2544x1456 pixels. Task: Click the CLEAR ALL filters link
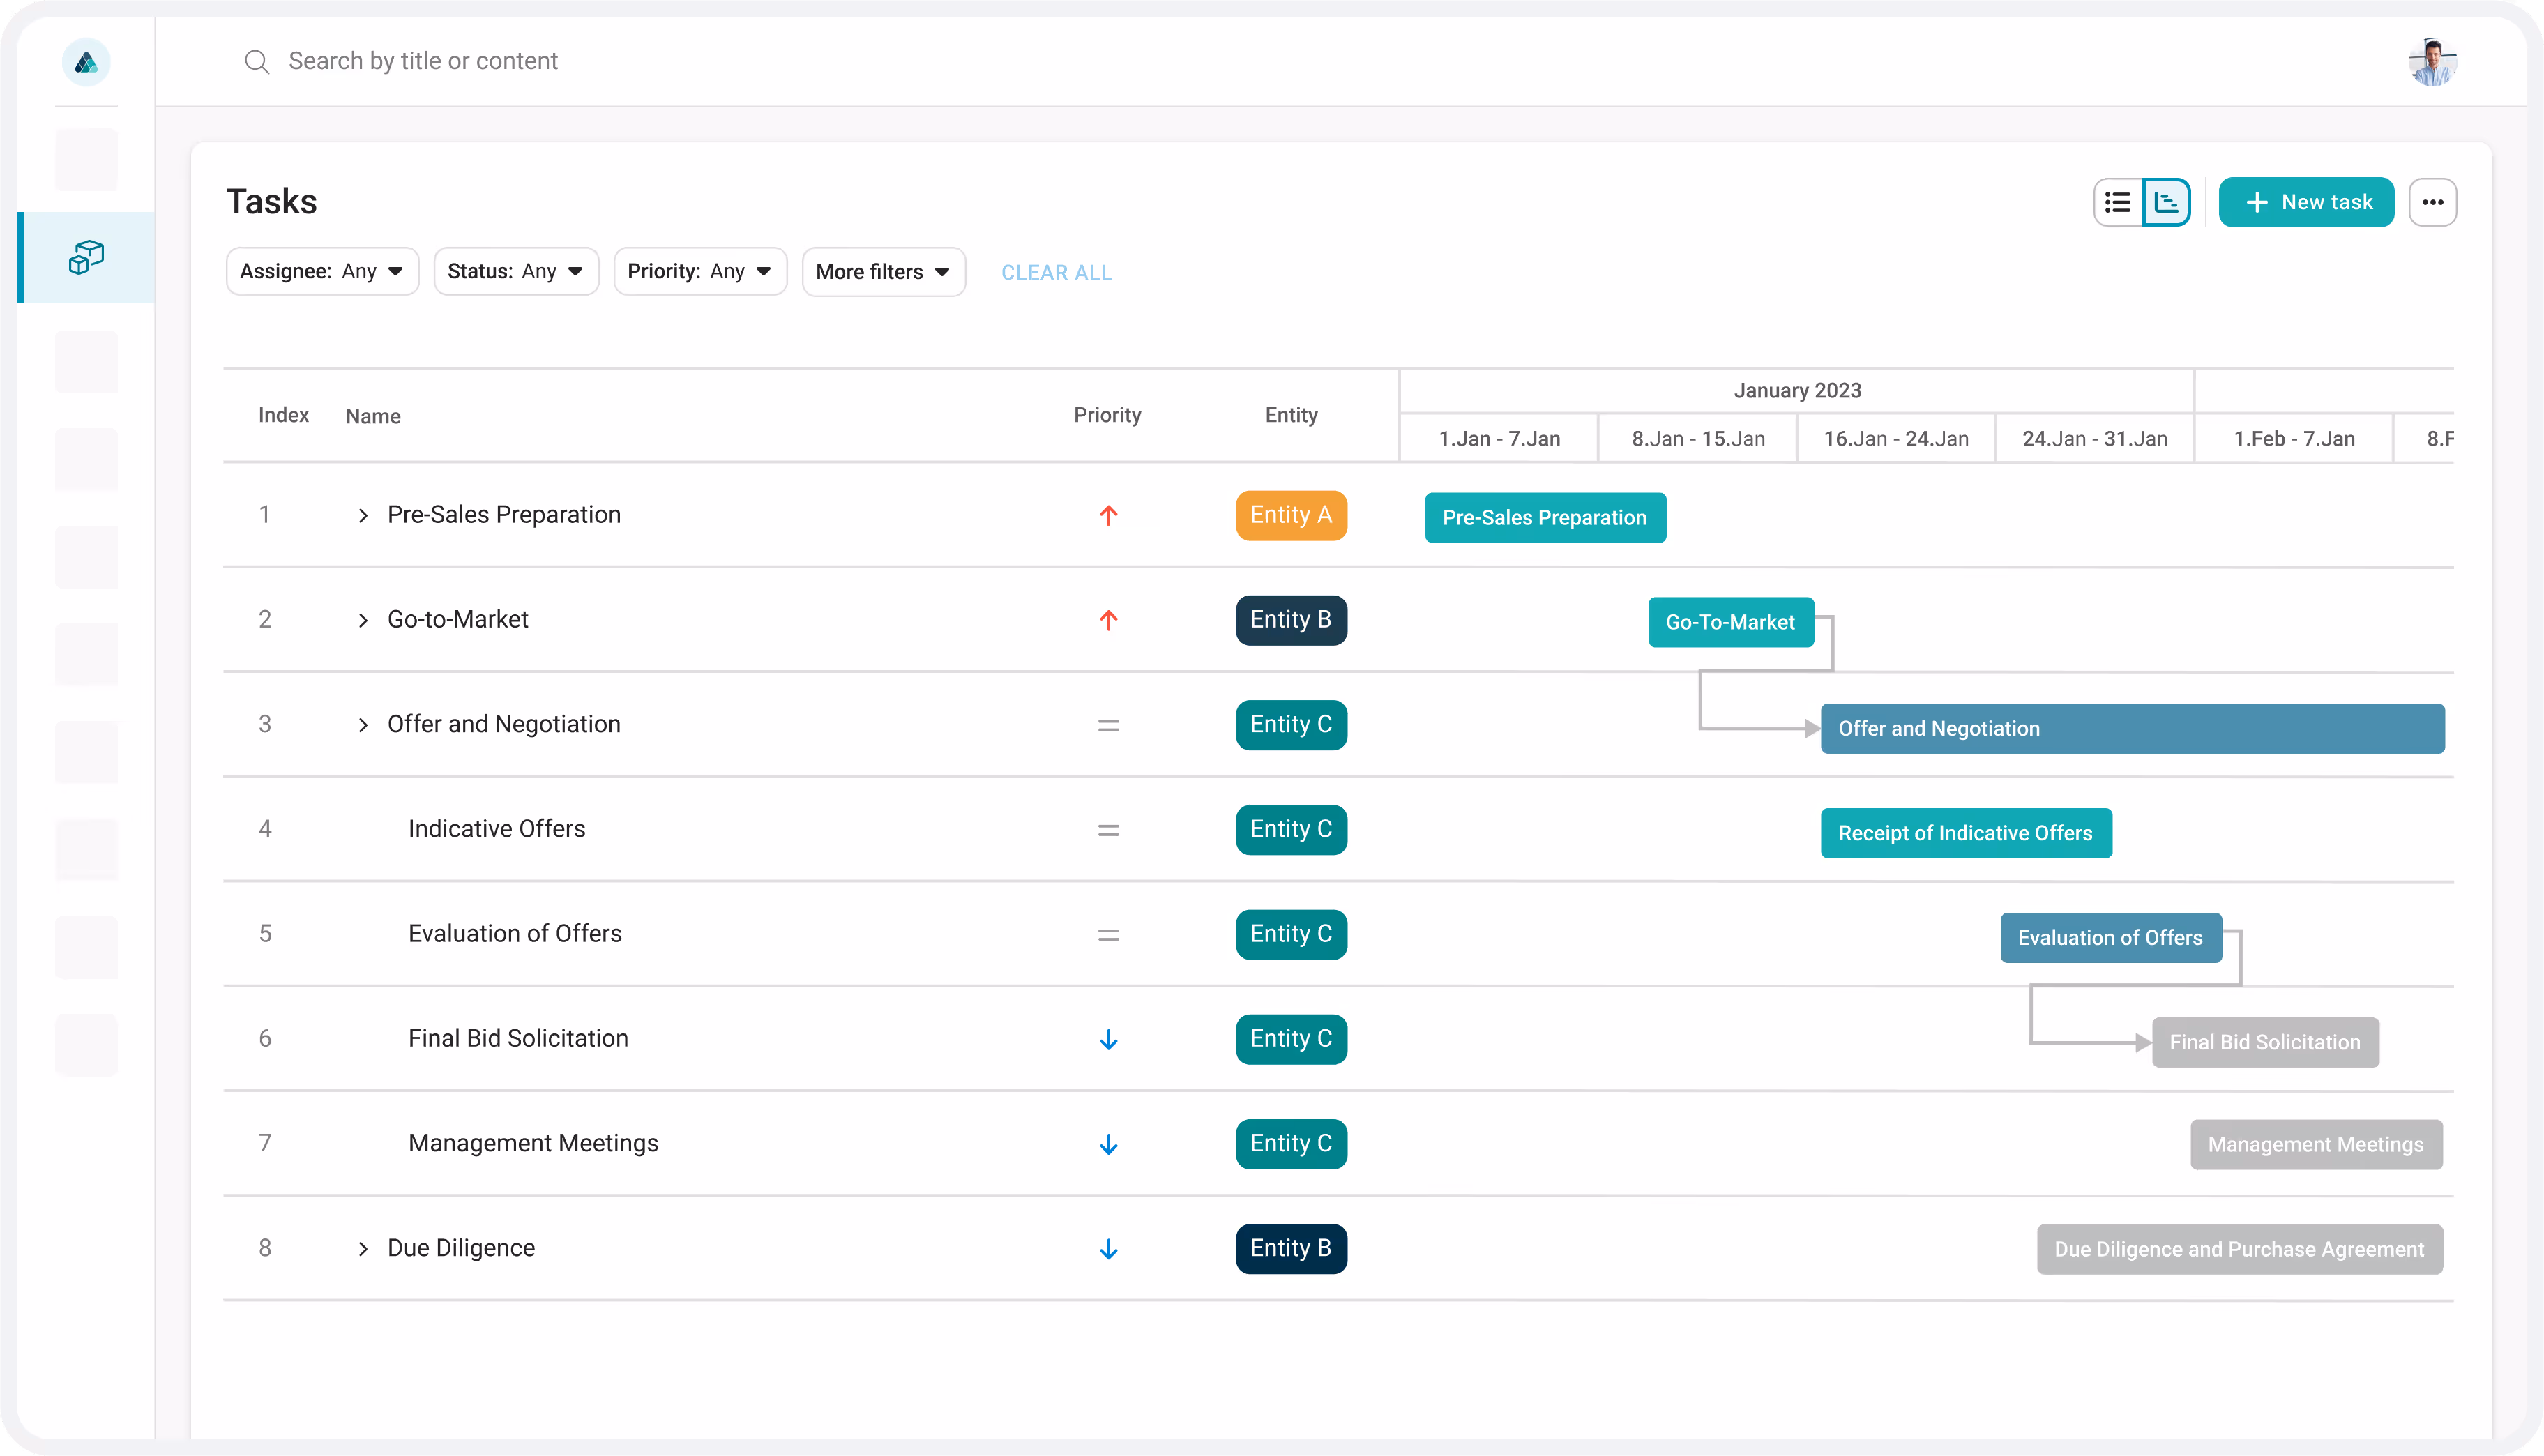tap(1056, 273)
